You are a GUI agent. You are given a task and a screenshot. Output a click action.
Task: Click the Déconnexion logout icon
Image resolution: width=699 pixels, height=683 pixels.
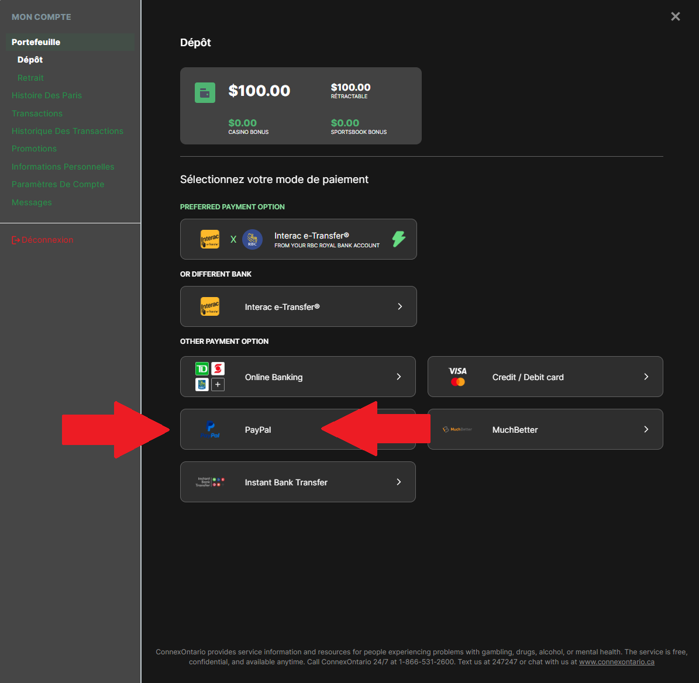tap(16, 240)
